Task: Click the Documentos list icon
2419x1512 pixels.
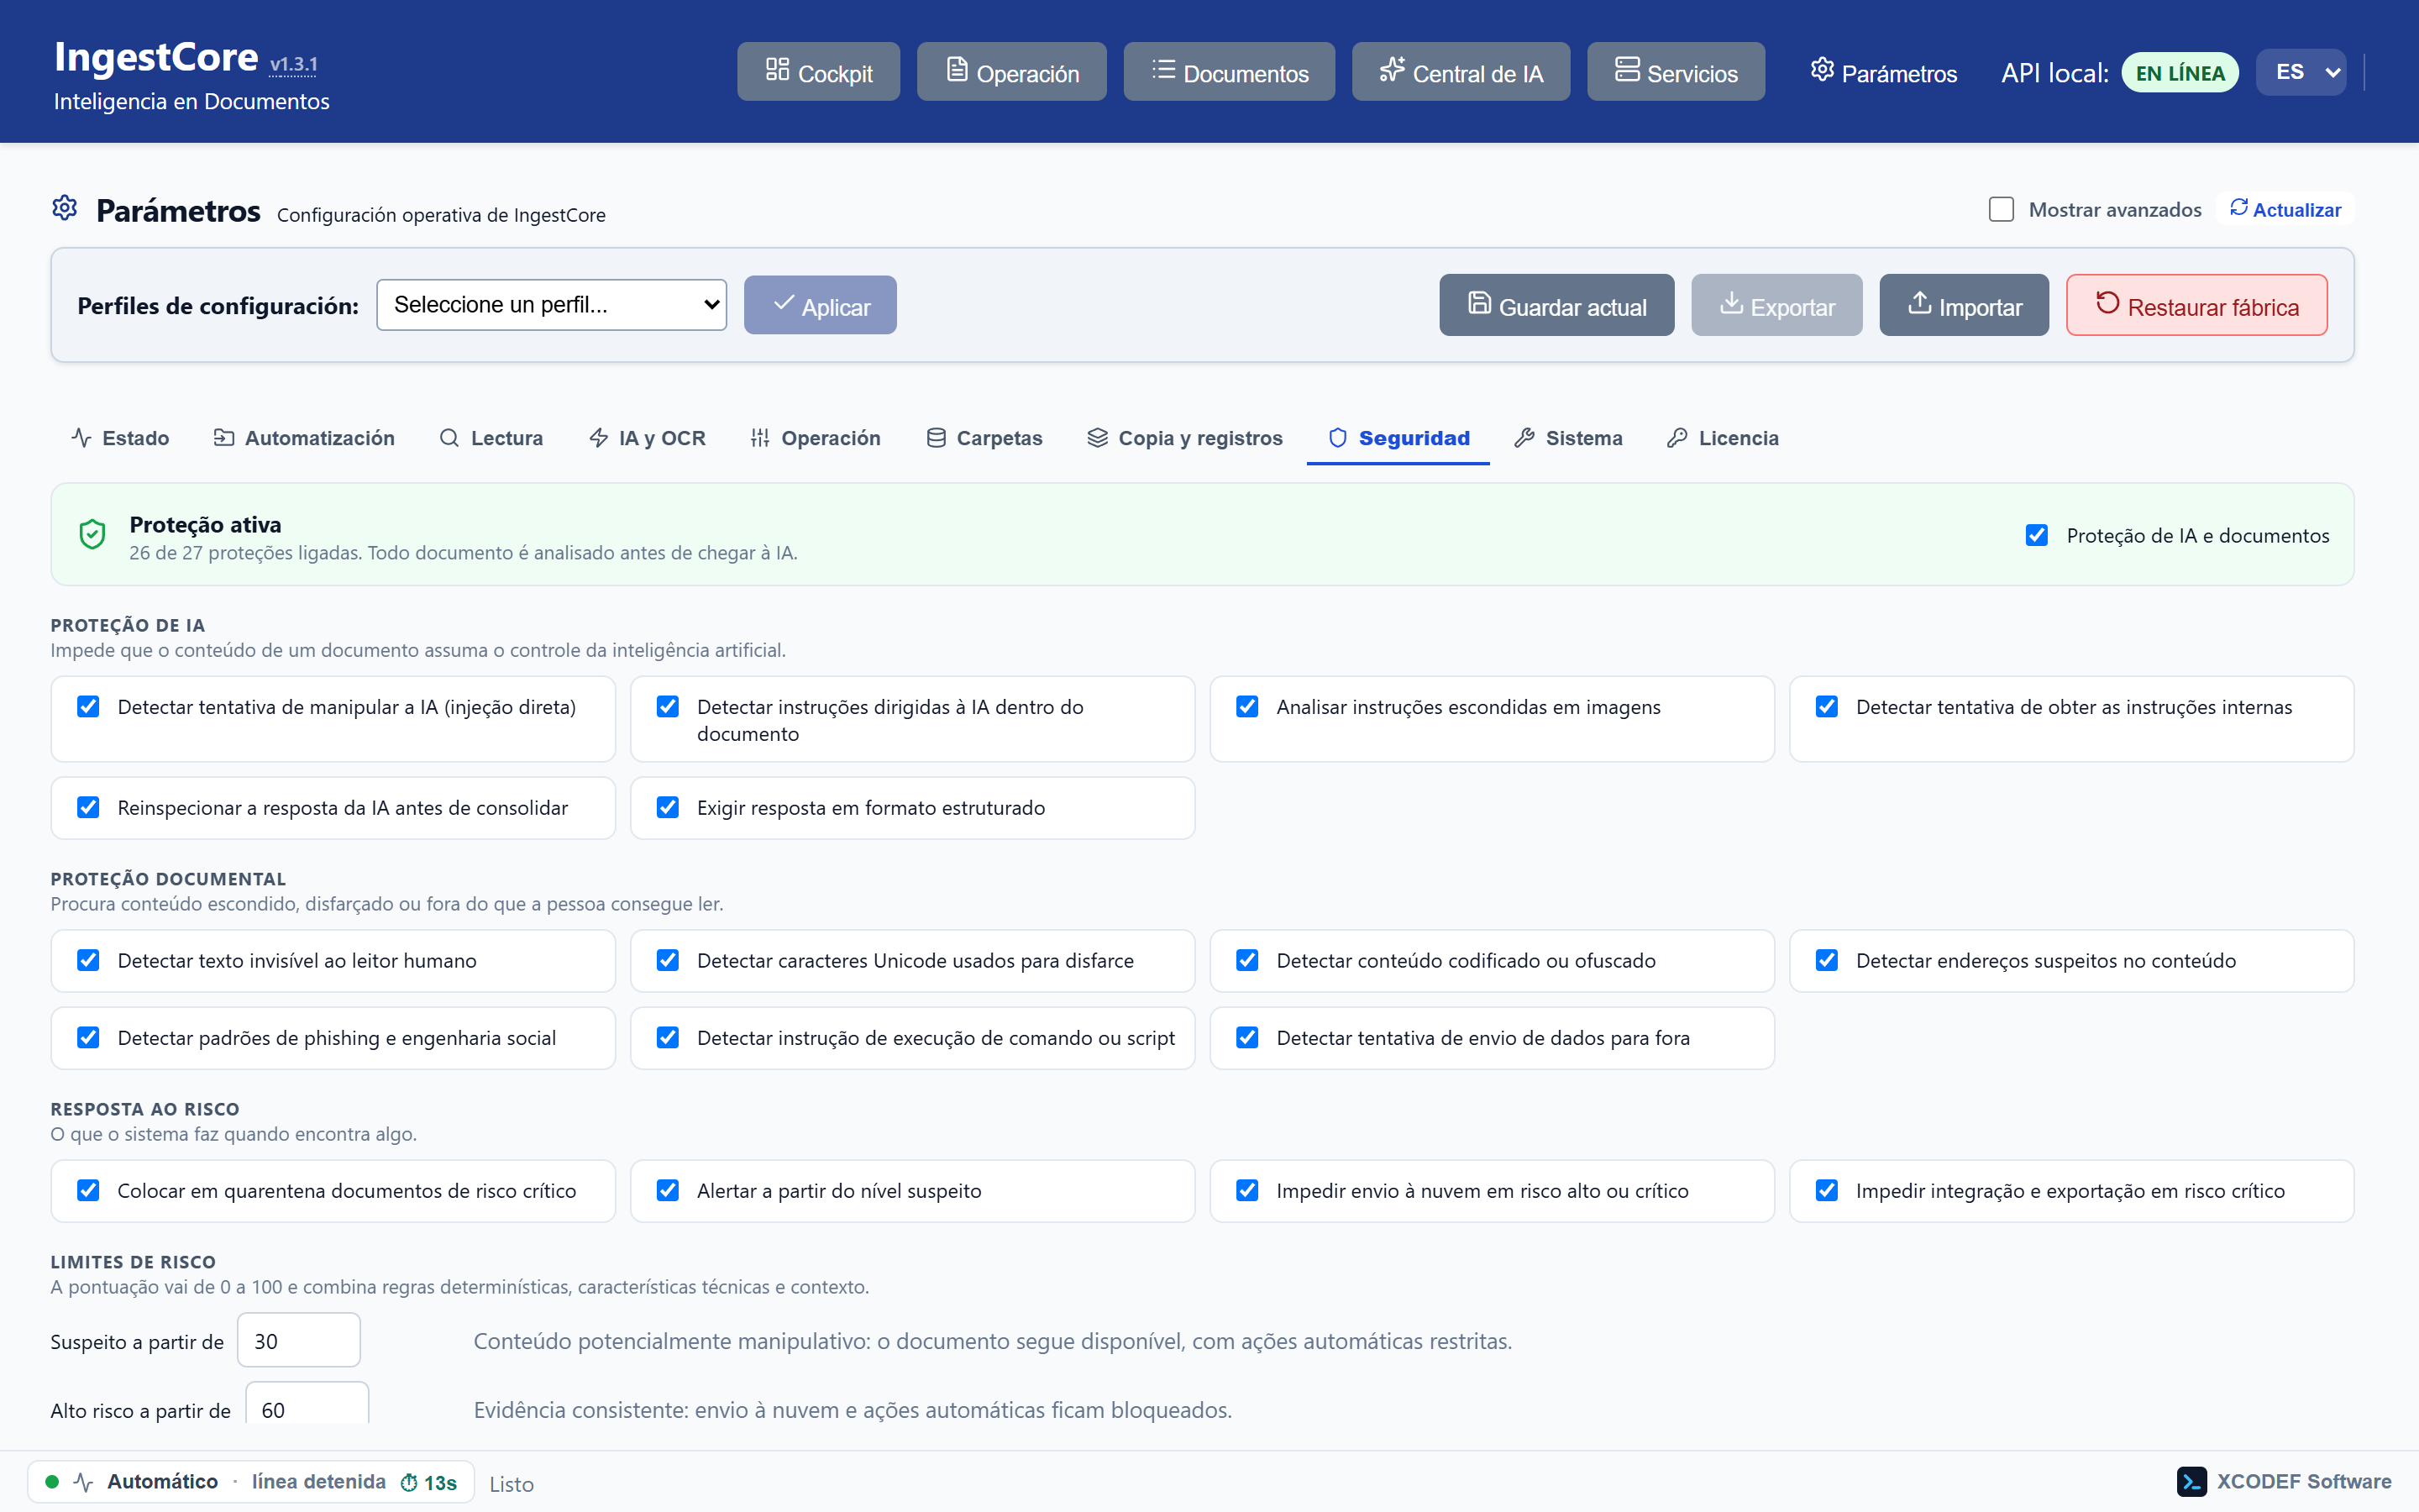Action: coord(1162,70)
